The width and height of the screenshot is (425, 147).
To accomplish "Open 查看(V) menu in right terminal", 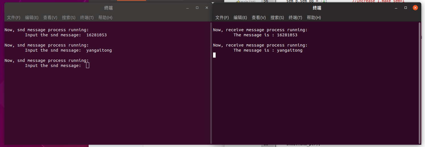I will (259, 18).
